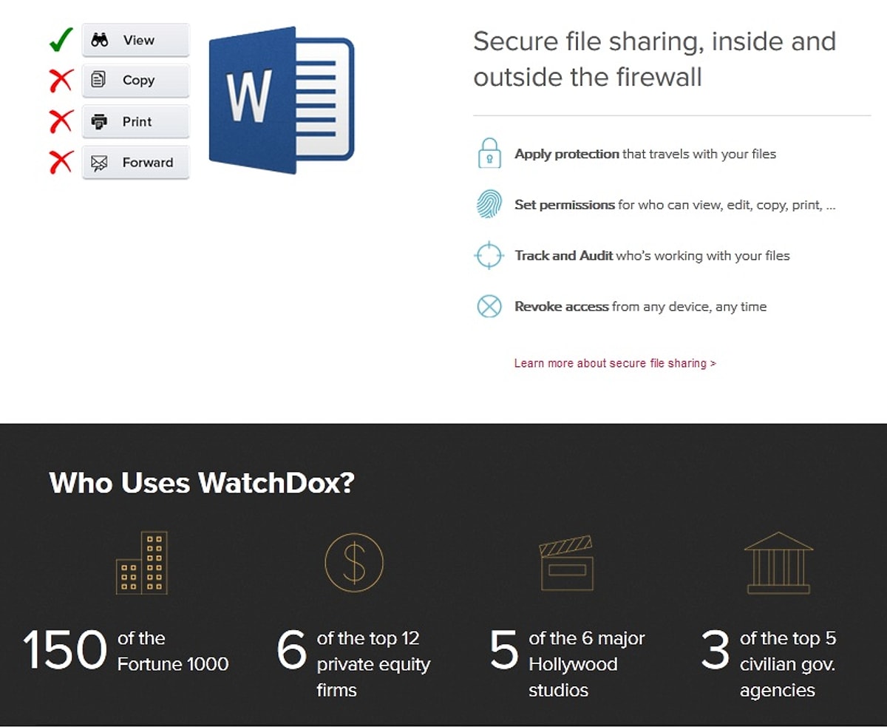Click the Print permission button
This screenshot has width=887, height=727.
coord(135,121)
